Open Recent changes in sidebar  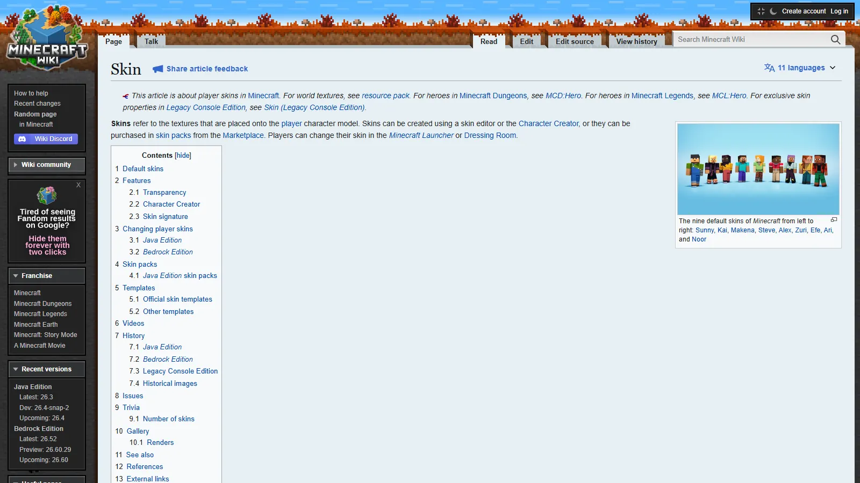pyautogui.click(x=37, y=104)
